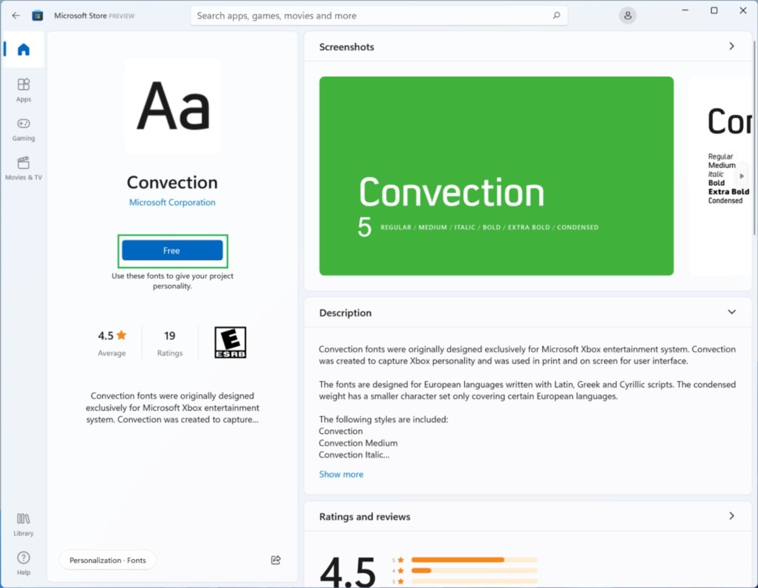Click the share icon for Convection
The width and height of the screenshot is (758, 588).
tap(276, 560)
